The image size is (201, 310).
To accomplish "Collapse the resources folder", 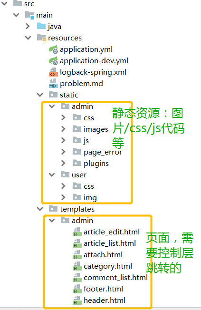I will (x=28, y=38).
